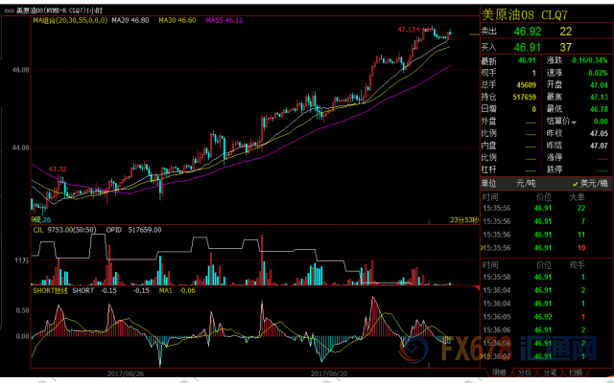
Task: Click the 23分53秒 countdown timer
Action: (464, 220)
